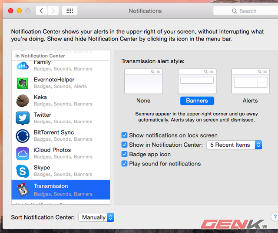Select Family in the app list
The width and height of the screenshot is (278, 233).
[x=61, y=66]
